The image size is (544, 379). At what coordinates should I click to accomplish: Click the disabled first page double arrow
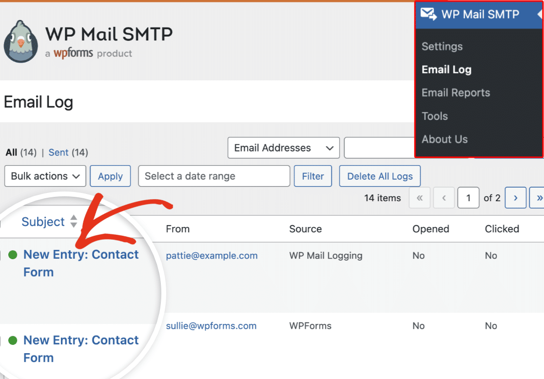(420, 198)
